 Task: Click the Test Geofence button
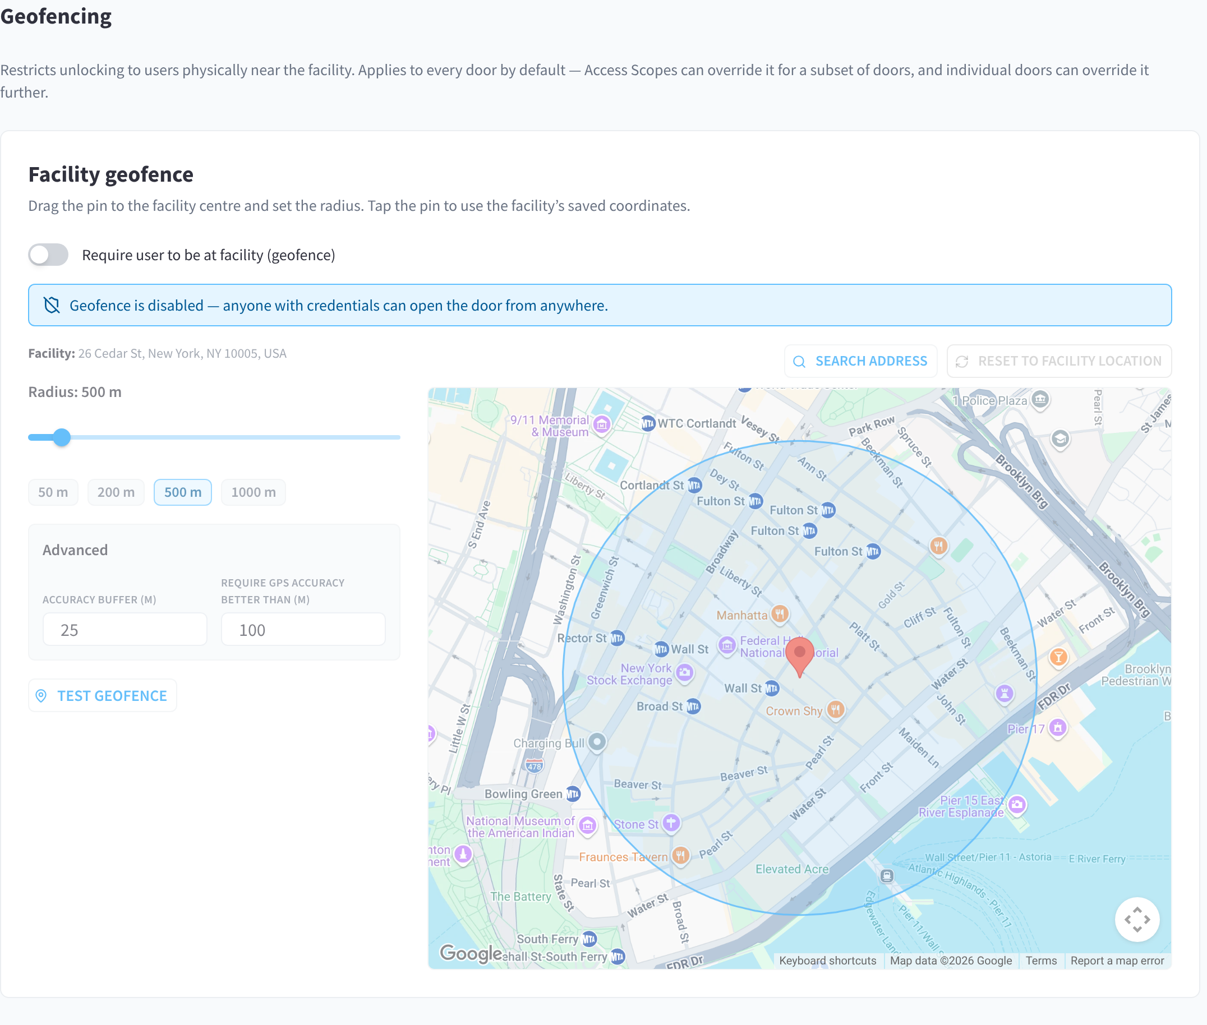[x=102, y=695]
